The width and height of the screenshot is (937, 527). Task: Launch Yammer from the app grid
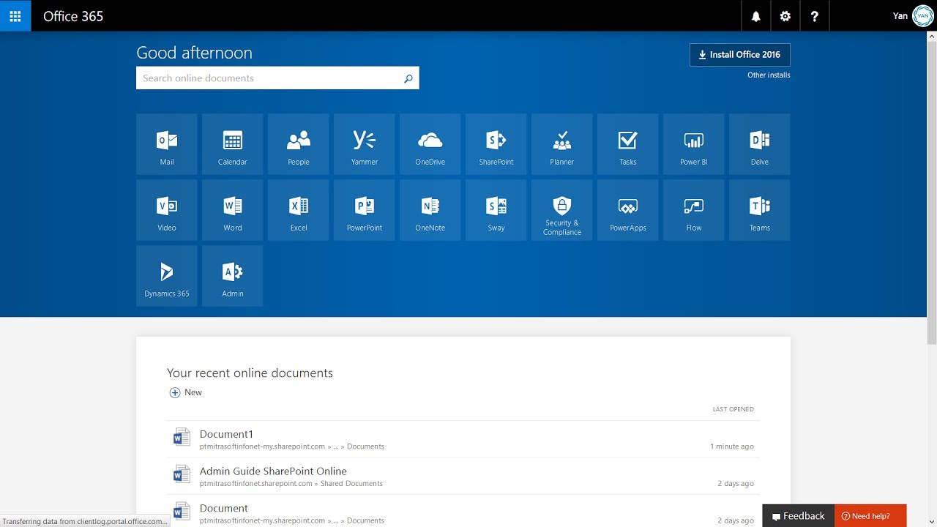(x=365, y=144)
